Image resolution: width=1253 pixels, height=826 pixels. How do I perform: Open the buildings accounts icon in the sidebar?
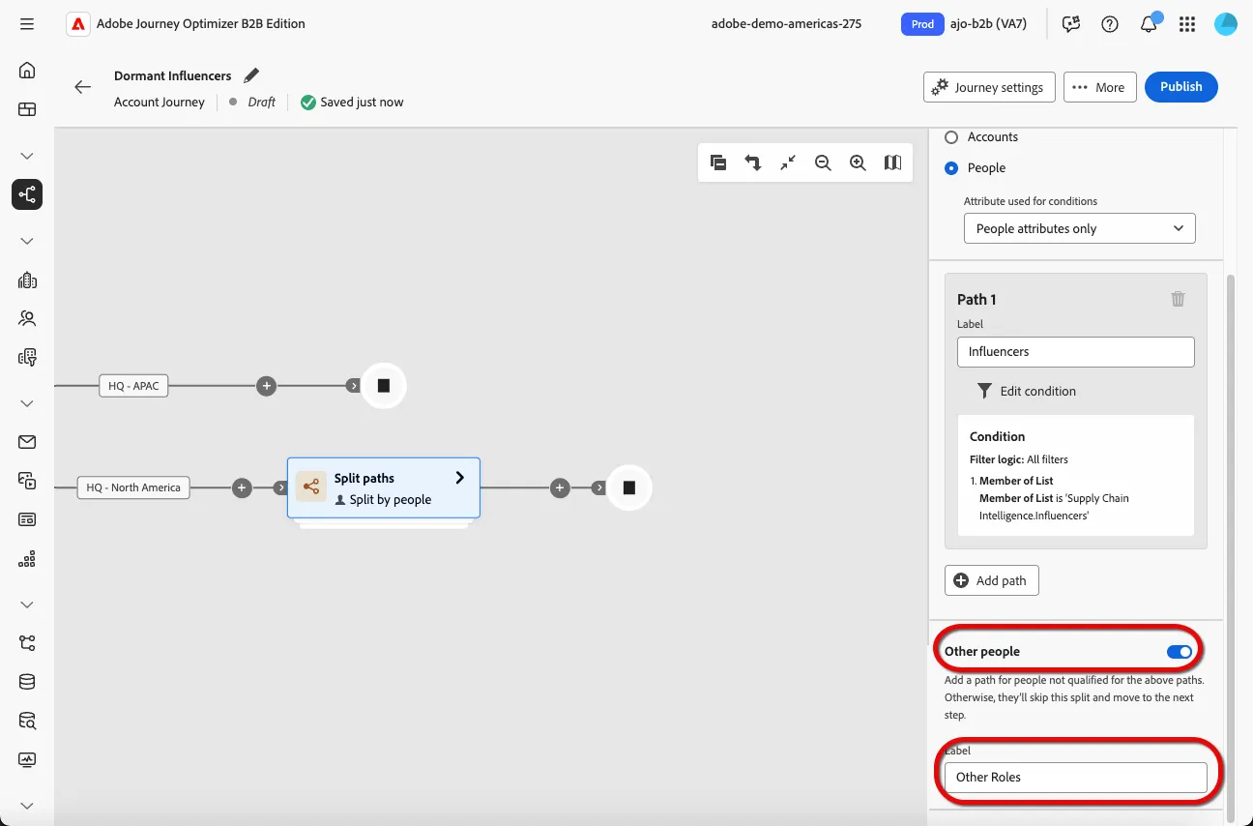[x=27, y=280]
